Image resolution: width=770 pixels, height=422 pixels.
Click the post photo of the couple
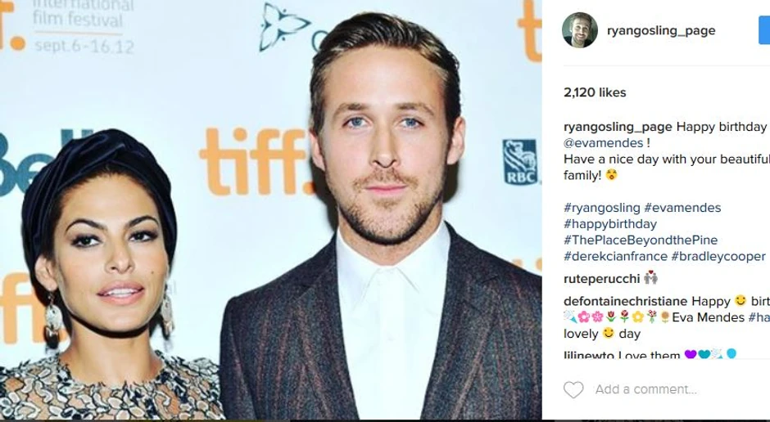tap(270, 210)
